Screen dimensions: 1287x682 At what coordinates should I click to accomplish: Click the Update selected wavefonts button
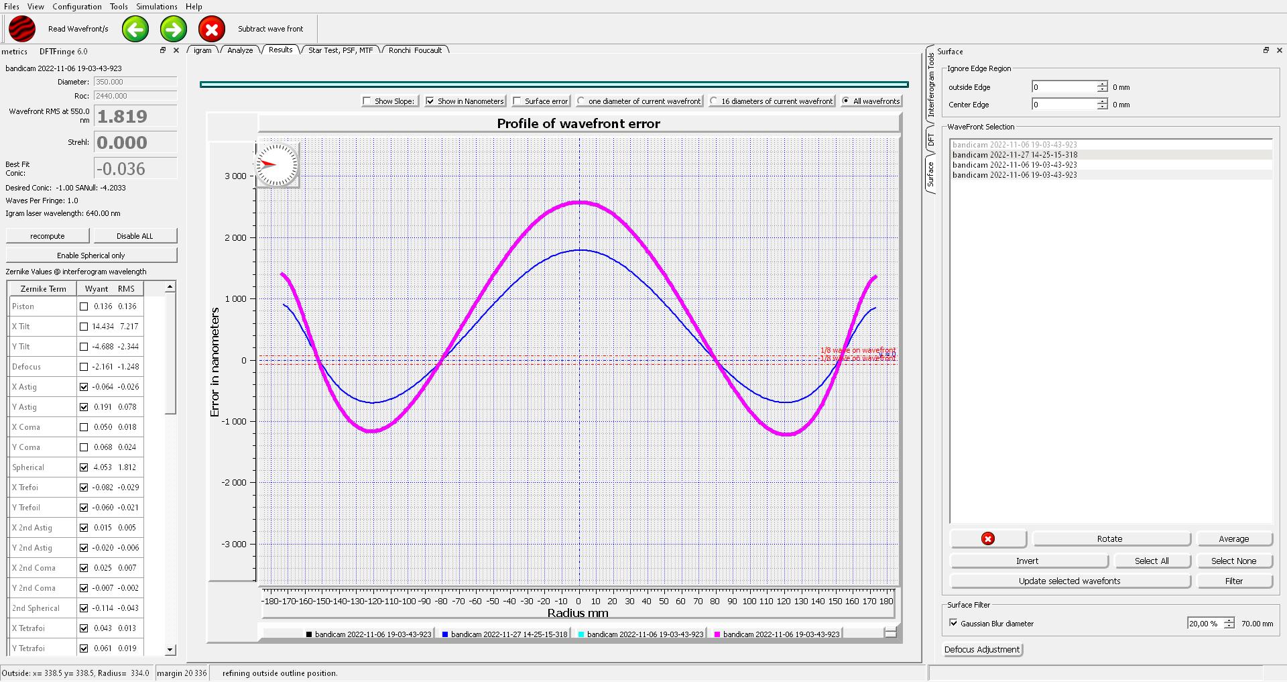pyautogui.click(x=1069, y=581)
